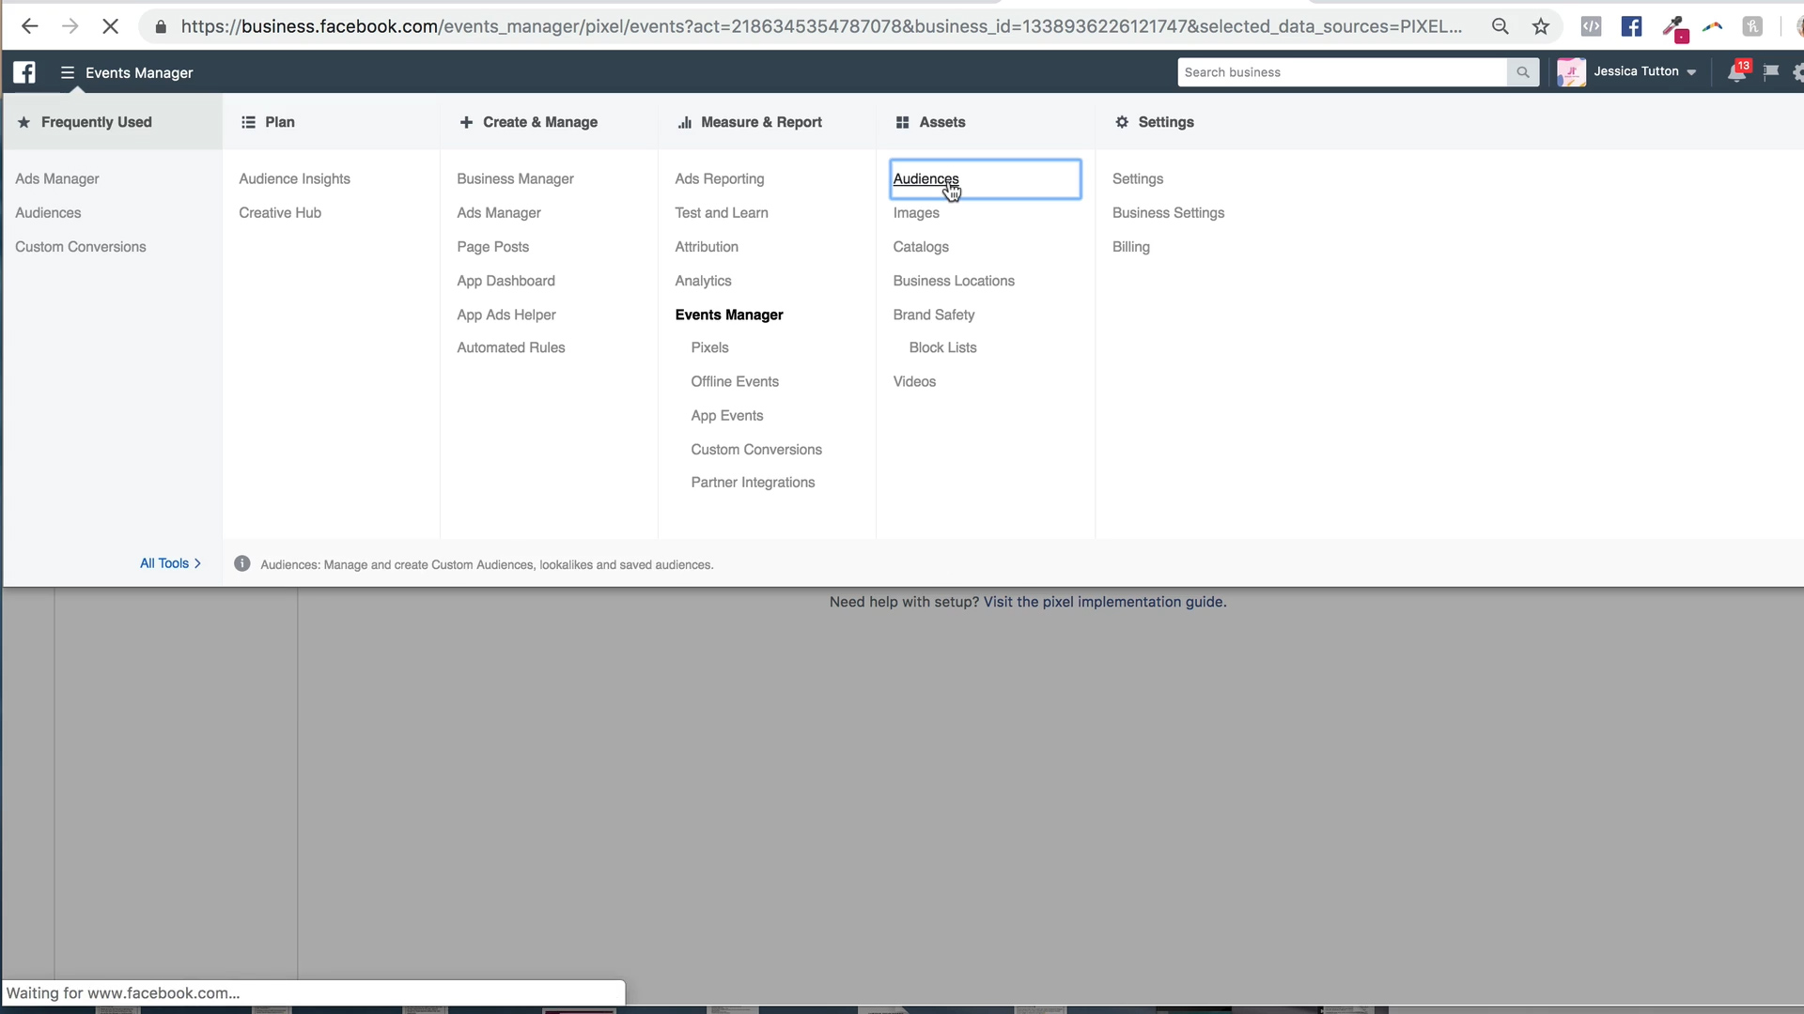The width and height of the screenshot is (1804, 1014).
Task: Open App Events
Action: (727, 416)
